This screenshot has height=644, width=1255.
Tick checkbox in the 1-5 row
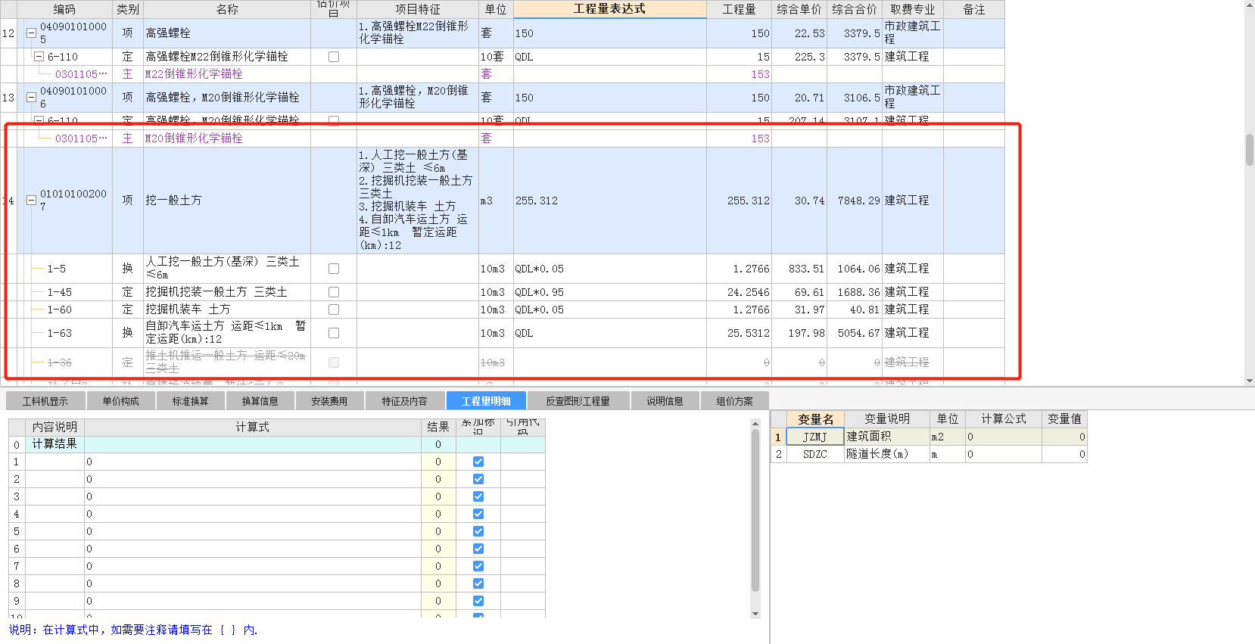point(334,269)
